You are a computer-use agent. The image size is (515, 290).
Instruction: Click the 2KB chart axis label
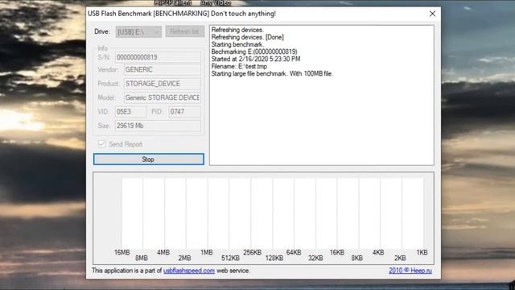[x=400, y=258]
